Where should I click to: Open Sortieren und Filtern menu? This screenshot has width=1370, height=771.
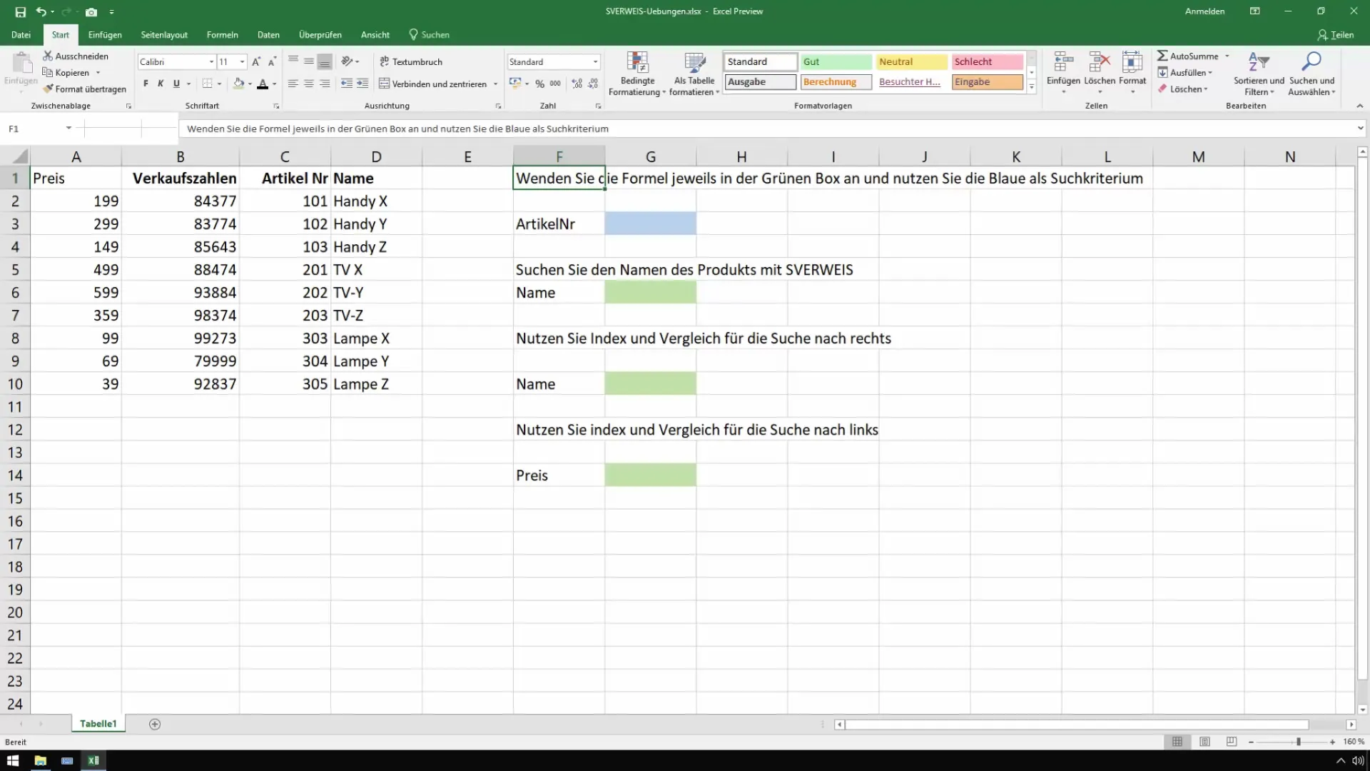point(1259,74)
